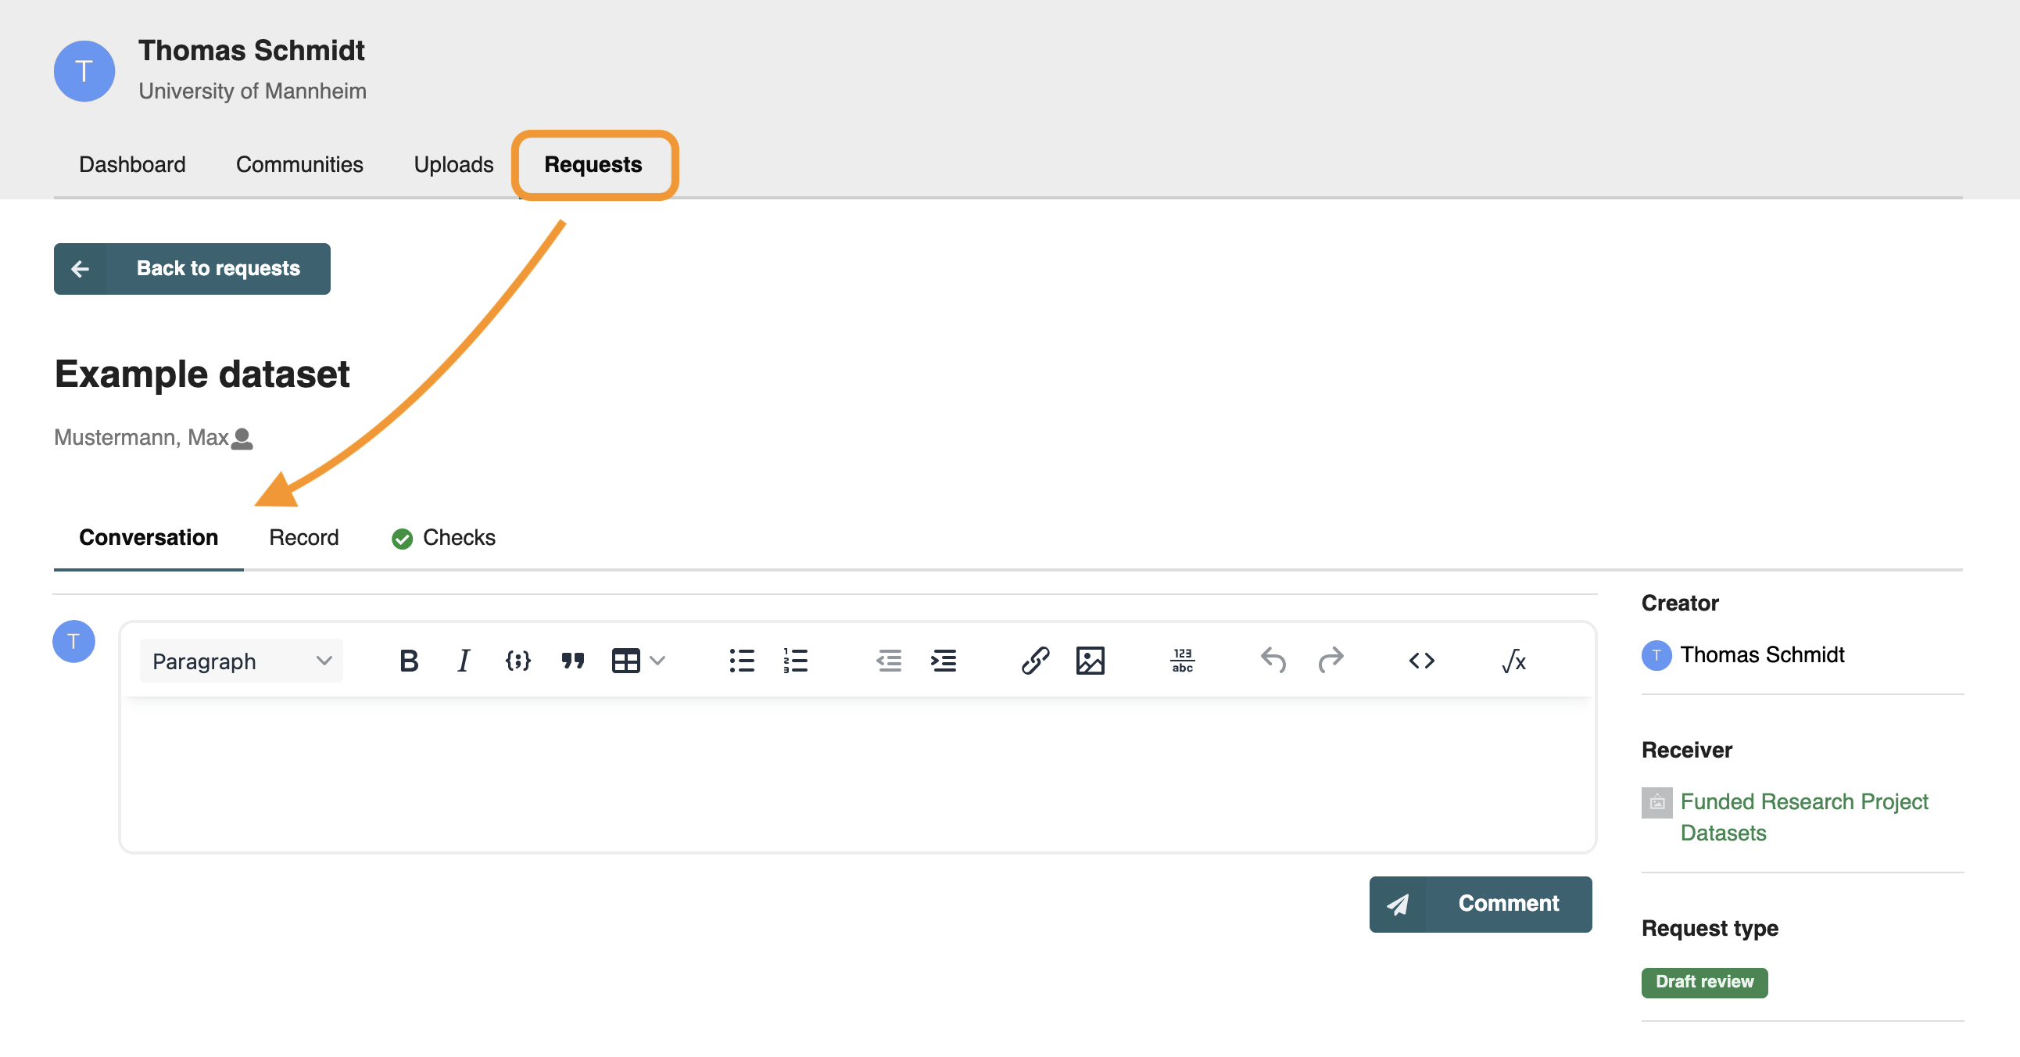Submit with the Comment button
2020x1057 pixels.
pos(1481,904)
